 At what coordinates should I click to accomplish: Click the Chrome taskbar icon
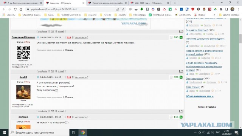coord(83,133)
